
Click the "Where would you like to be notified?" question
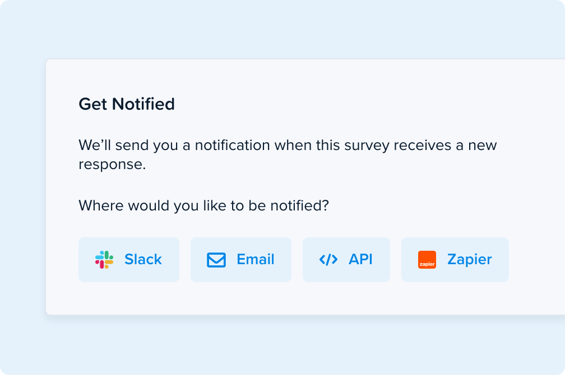coord(203,206)
